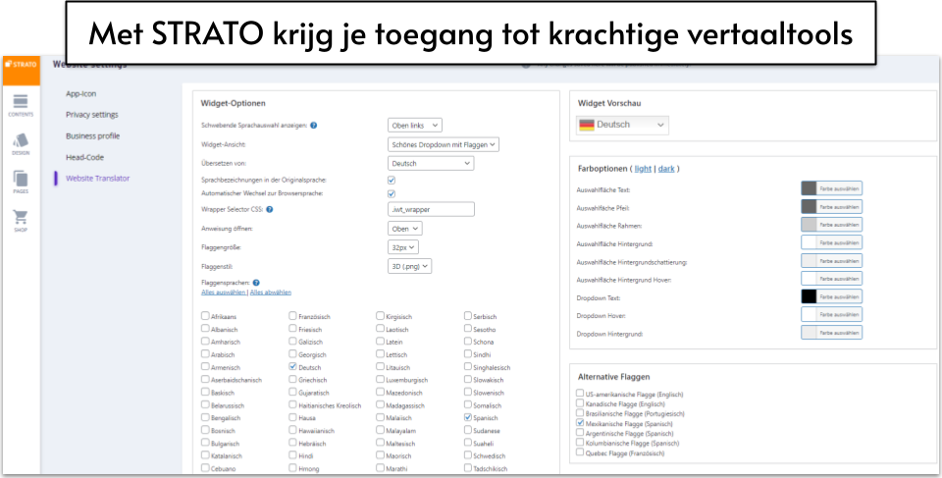
Task: Open the Flaggenstil 3D dropdown
Action: [410, 266]
